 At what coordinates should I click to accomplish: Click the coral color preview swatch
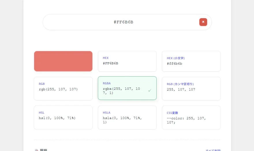[63, 61]
